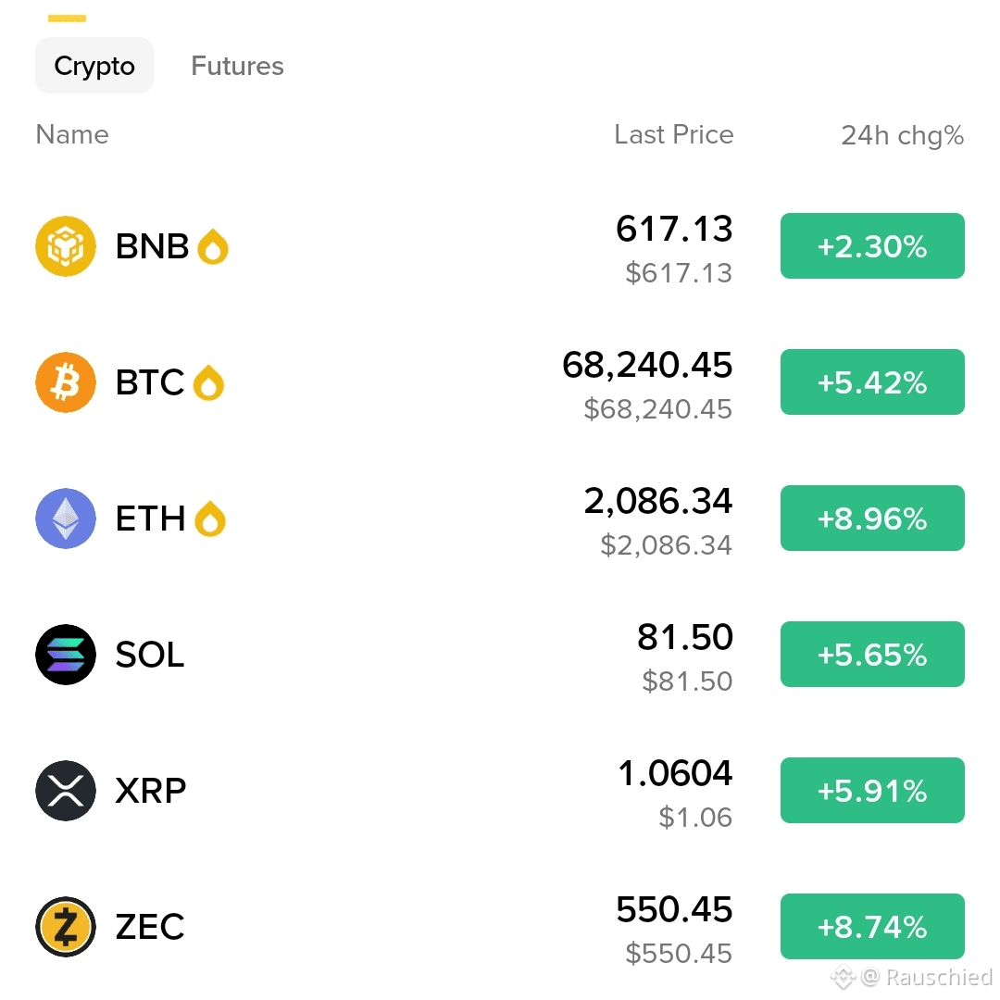The height and width of the screenshot is (1000, 1000).
Task: Tap the XRP black logo icon
Action: pyautogui.click(x=66, y=791)
